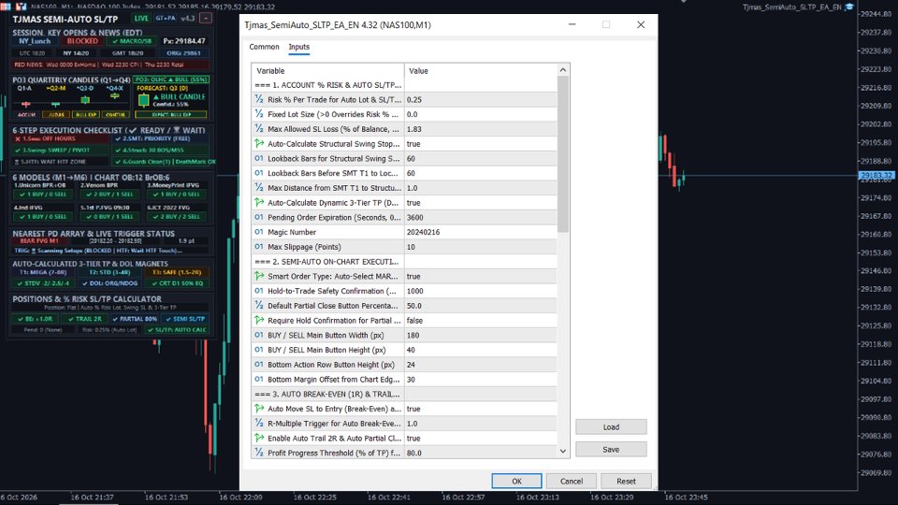Toggle the DOL: ORG/NDOG magnet button

[109, 283]
